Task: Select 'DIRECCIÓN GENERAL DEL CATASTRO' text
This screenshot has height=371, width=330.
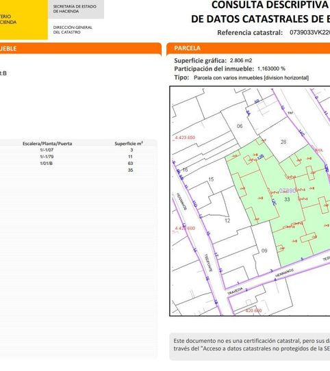Action: (x=73, y=30)
